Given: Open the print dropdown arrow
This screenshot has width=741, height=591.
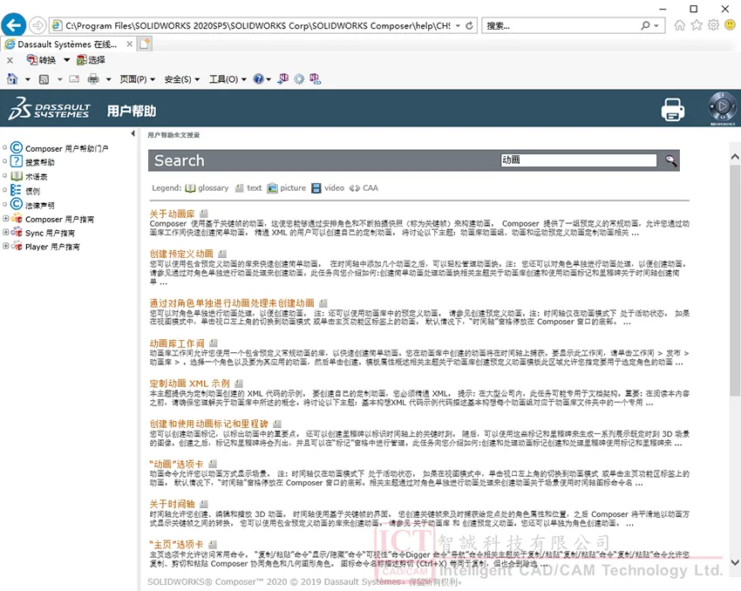Looking at the screenshot, I should (108, 79).
